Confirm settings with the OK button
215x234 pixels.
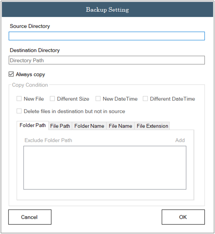(183, 217)
